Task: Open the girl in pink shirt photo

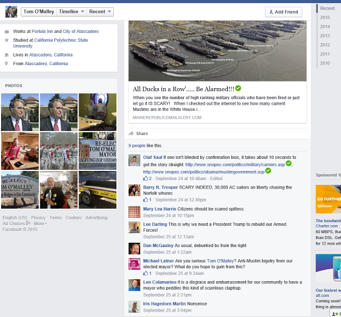Action: click(x=20, y=151)
